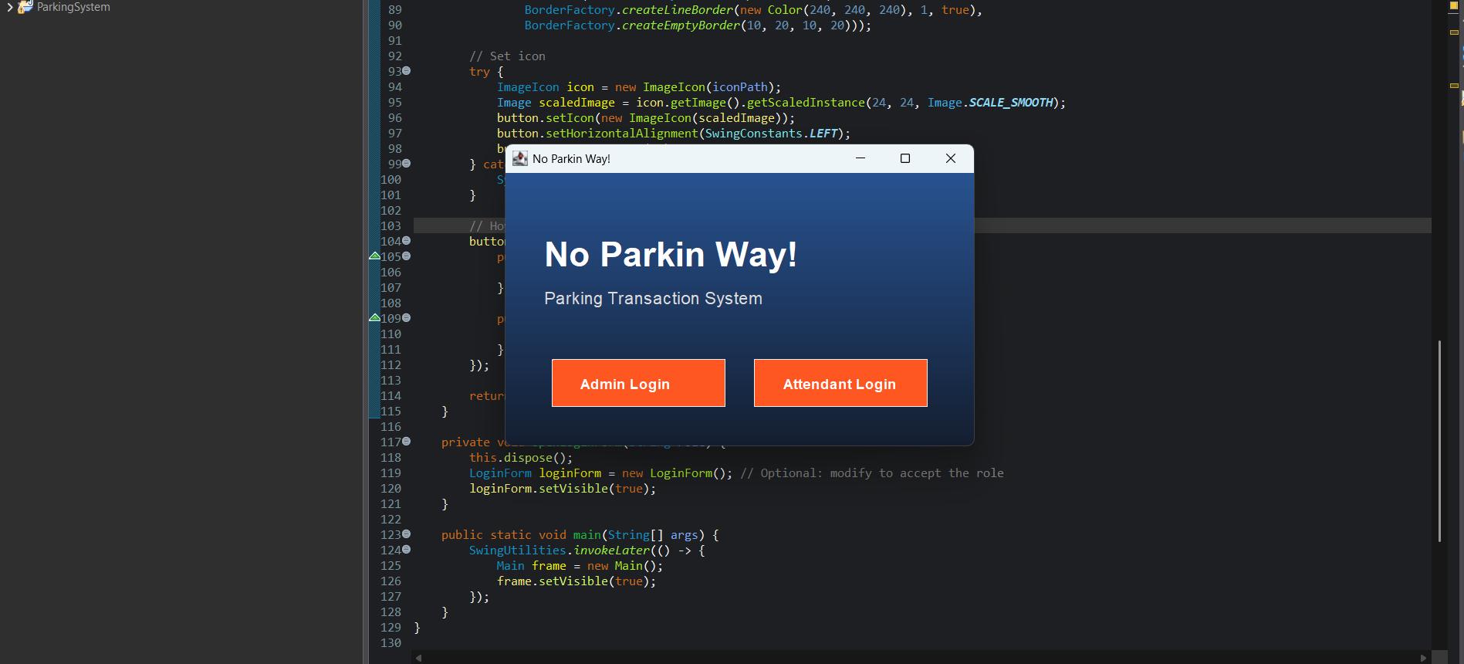Click "createLineBorder" on line 89
1464x664 pixels.
click(x=678, y=10)
